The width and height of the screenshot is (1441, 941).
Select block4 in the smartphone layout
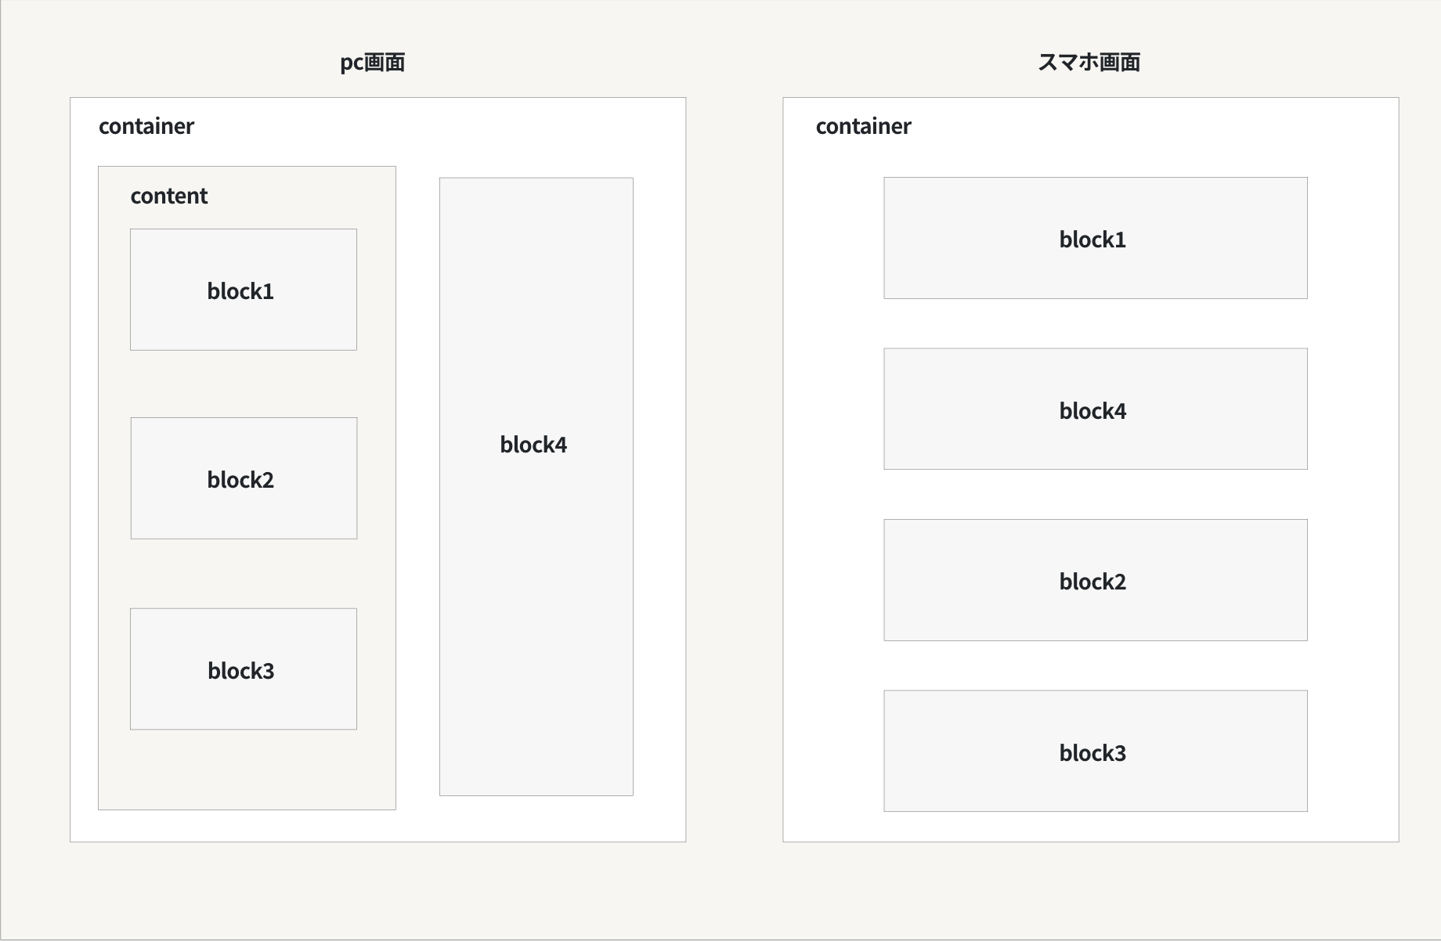pyautogui.click(x=1095, y=409)
